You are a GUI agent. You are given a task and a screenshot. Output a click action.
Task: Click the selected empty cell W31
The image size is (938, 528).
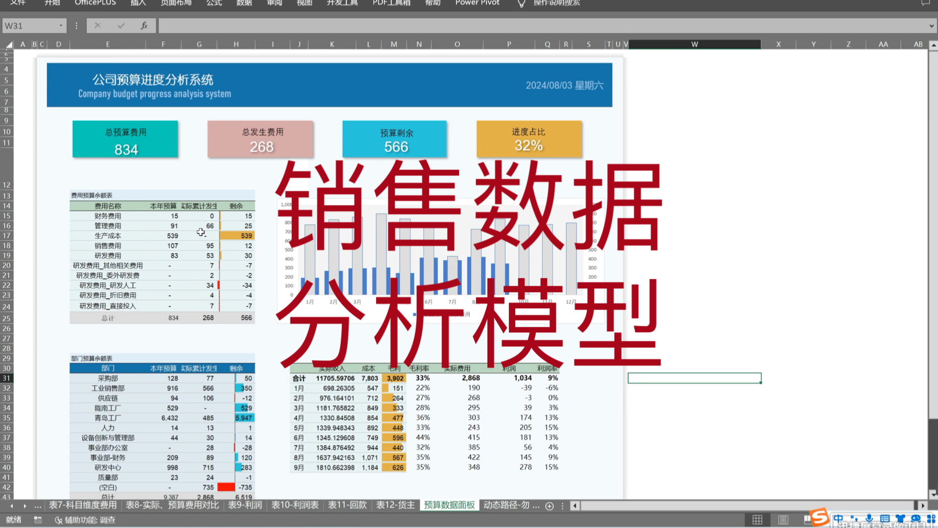[x=695, y=378]
